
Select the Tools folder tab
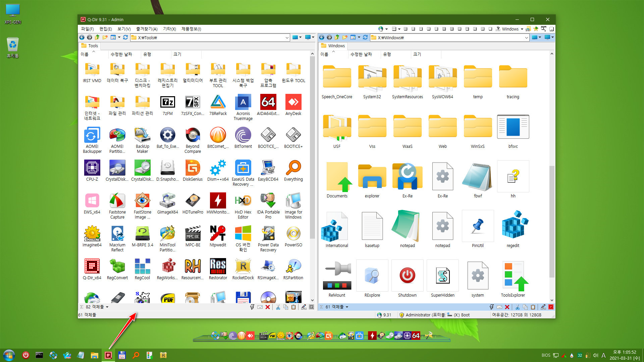(x=90, y=46)
